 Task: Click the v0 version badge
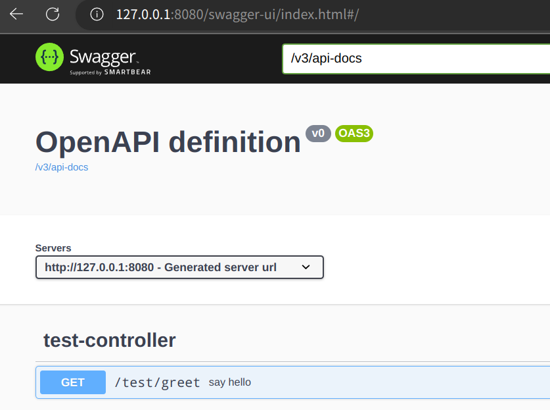click(x=318, y=134)
